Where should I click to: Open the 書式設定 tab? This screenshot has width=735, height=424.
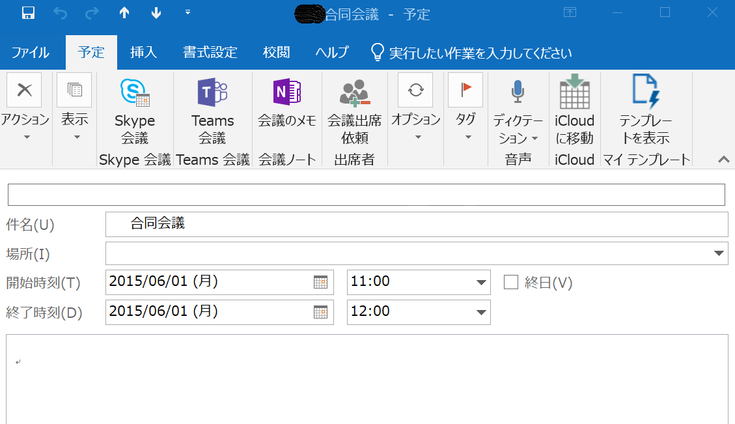tap(210, 53)
